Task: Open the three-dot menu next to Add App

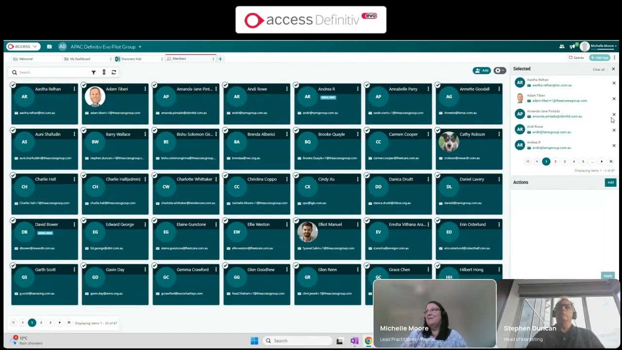Action: (614, 58)
